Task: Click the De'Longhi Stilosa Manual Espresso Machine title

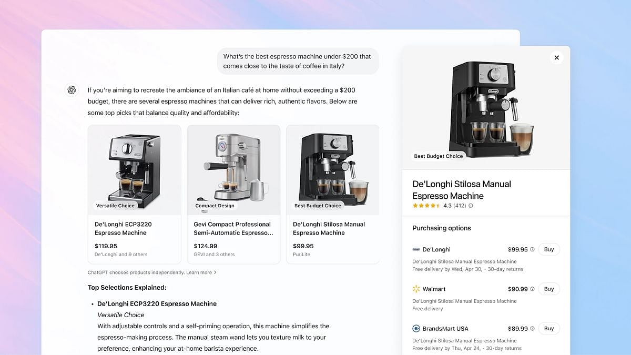Action: click(461, 190)
